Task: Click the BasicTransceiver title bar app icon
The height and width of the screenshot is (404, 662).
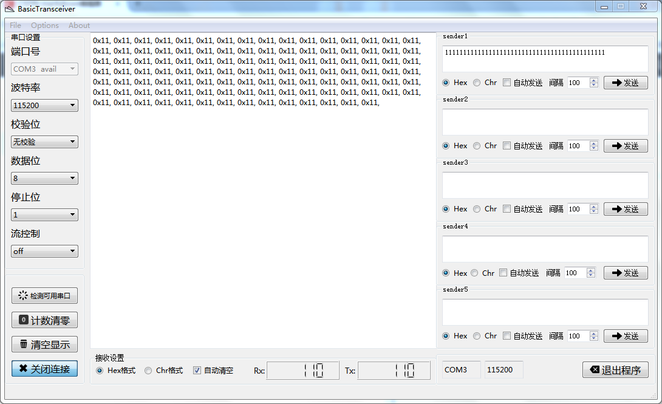Action: [x=9, y=9]
